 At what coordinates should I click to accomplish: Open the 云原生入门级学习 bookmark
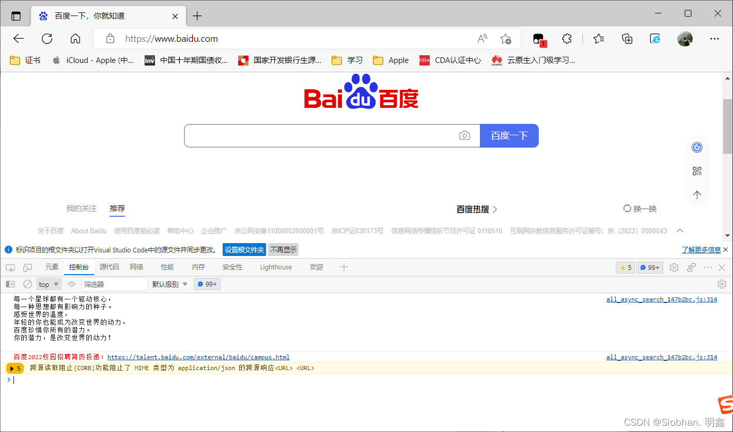click(x=534, y=60)
